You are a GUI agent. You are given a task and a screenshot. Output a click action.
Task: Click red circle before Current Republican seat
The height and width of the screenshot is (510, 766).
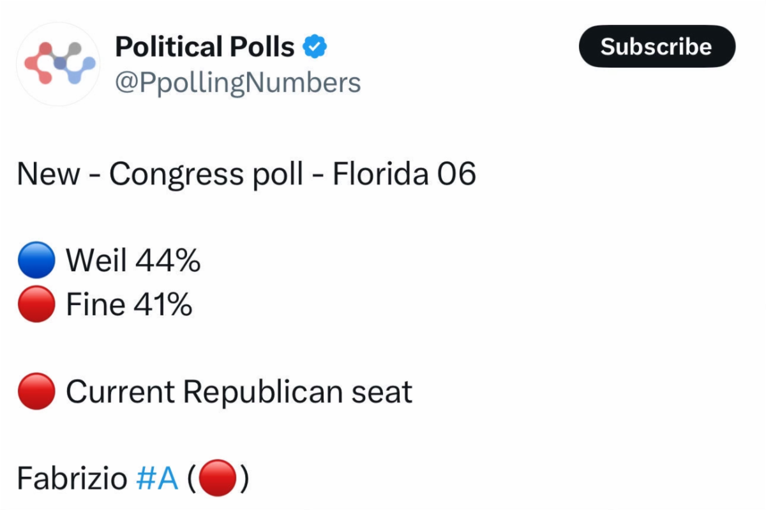(x=36, y=391)
